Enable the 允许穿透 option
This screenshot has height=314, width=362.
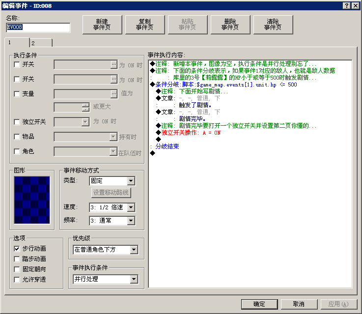pyautogui.click(x=17, y=280)
